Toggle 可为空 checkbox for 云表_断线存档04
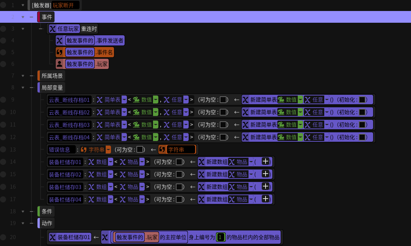The image size is (411, 246). click(223, 137)
